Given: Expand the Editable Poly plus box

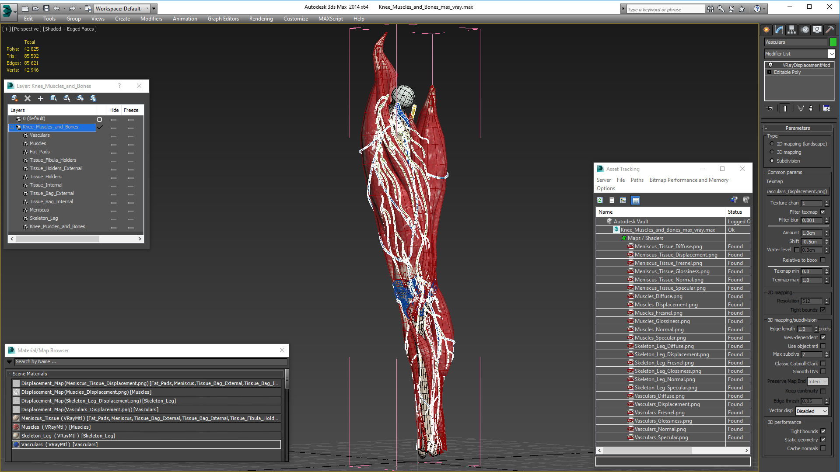Looking at the screenshot, I should (x=770, y=72).
